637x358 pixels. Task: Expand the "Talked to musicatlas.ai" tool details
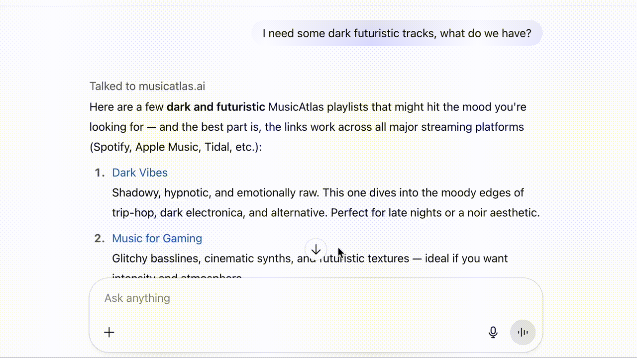147,86
